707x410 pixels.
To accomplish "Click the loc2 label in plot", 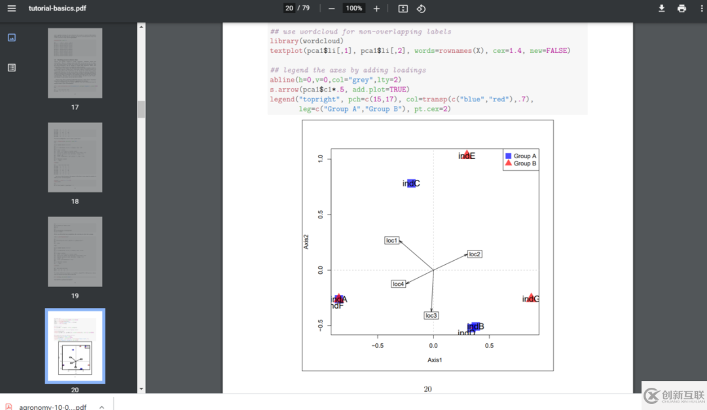I will [x=475, y=254].
